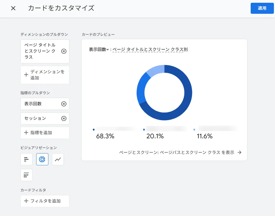275x216 pixels.
Task: Click the arrow next to ページパスとスクリーン クラス を表示
Action: coord(239,153)
